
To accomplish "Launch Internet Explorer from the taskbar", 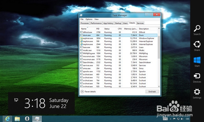I will click(8, 119).
